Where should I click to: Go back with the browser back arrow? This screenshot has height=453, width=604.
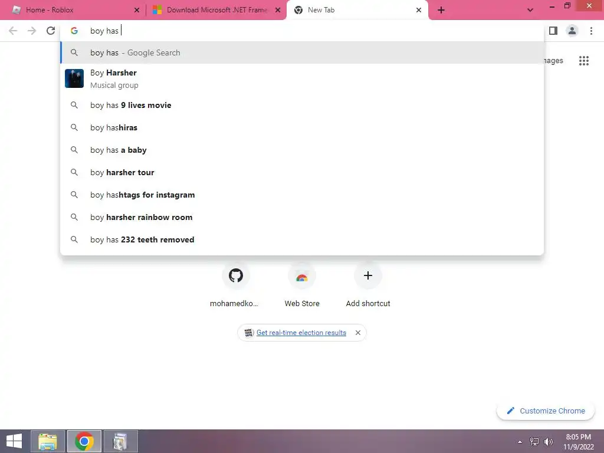[13, 31]
